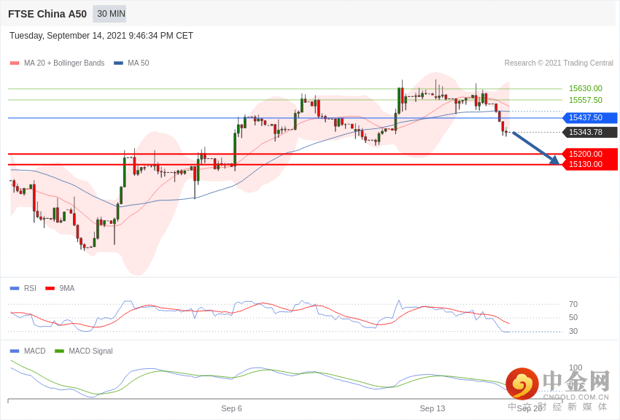Click the '9MA' legend label
The height and width of the screenshot is (420, 620).
click(67, 289)
